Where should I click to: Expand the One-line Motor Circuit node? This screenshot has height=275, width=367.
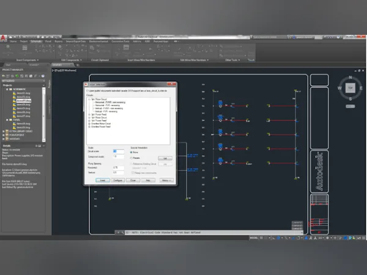[89, 123]
